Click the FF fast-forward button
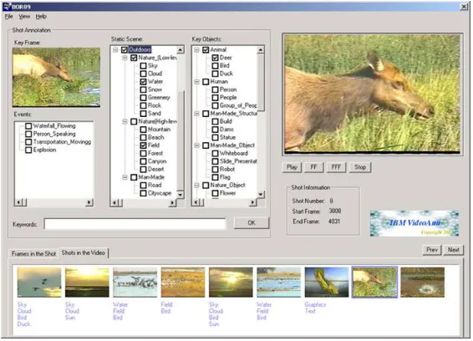 pyautogui.click(x=313, y=167)
